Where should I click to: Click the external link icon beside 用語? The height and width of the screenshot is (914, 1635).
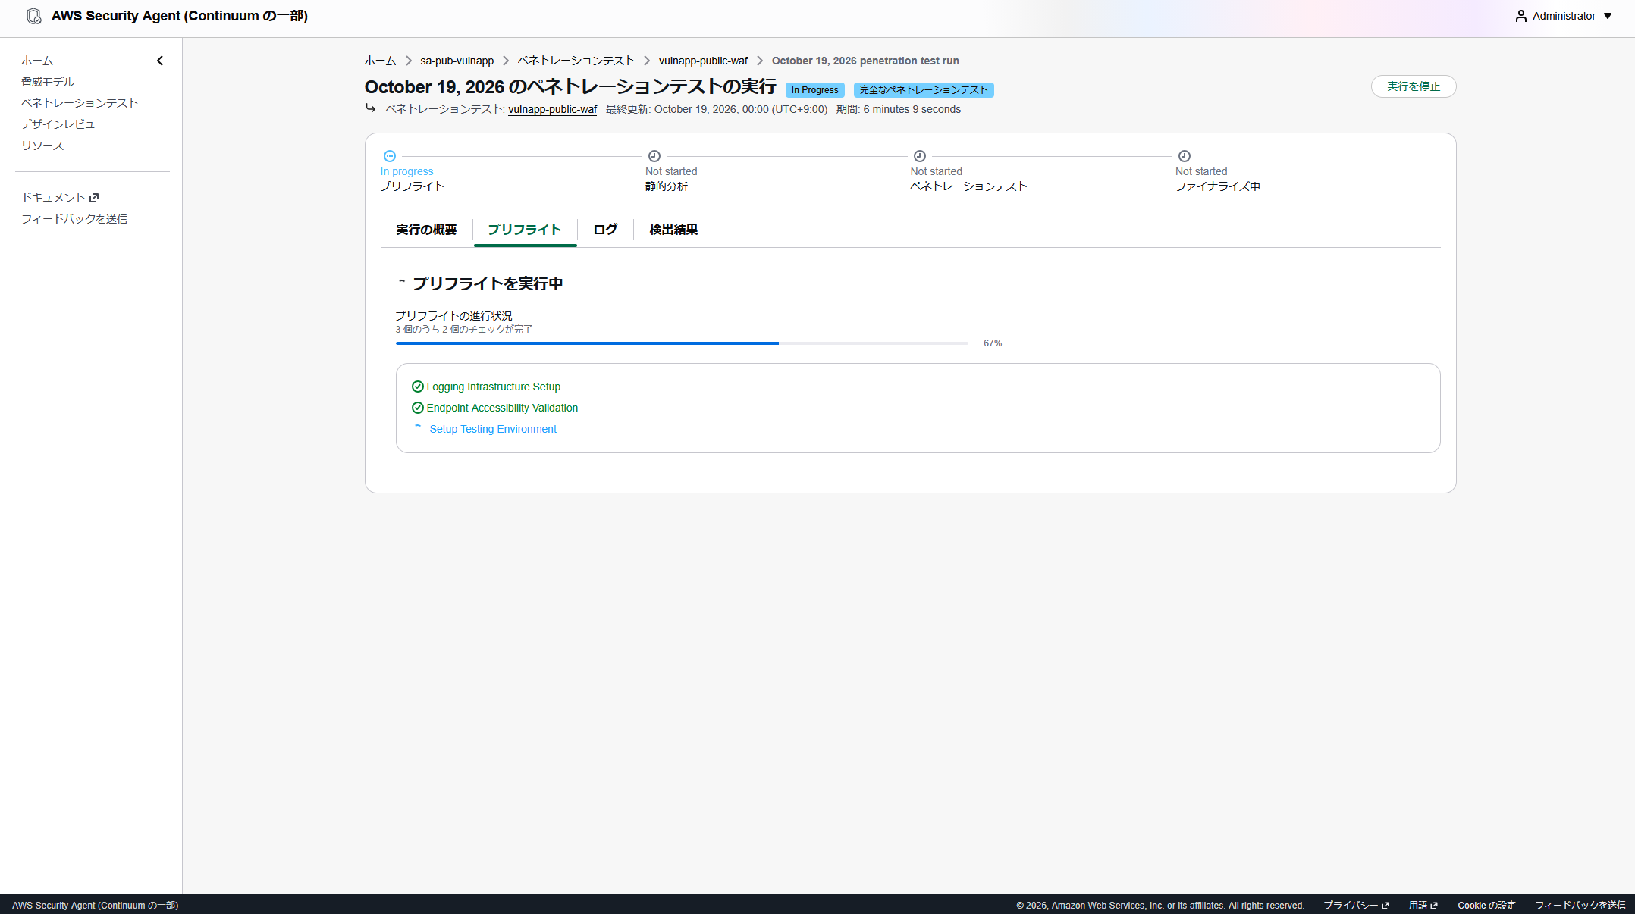point(1434,906)
